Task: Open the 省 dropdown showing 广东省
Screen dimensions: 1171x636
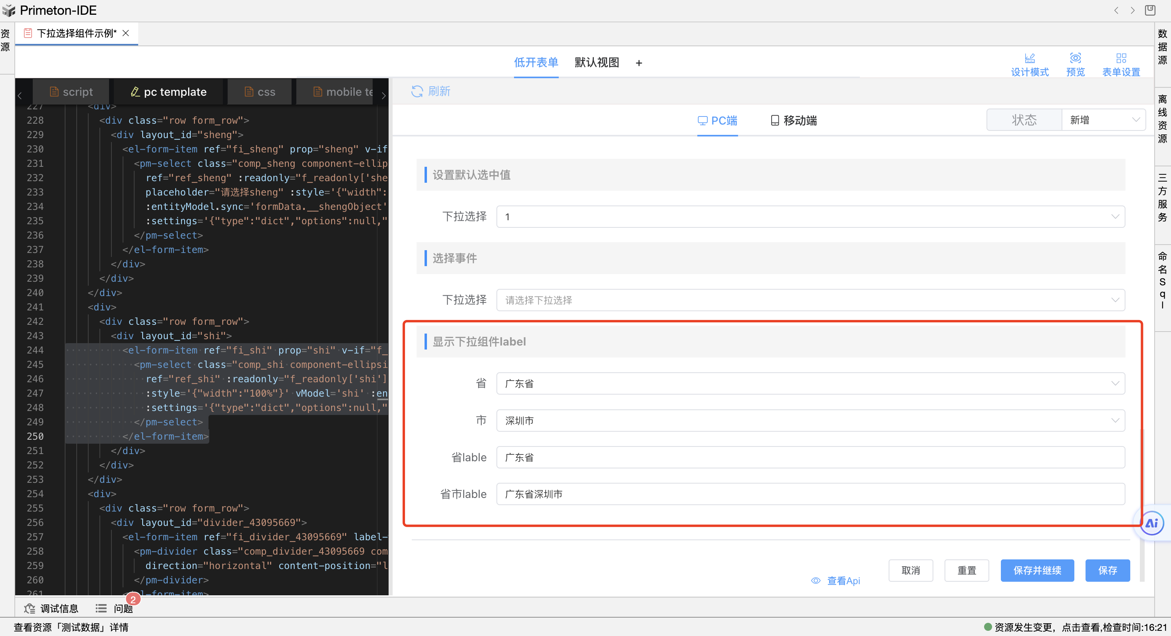Action: coord(810,383)
